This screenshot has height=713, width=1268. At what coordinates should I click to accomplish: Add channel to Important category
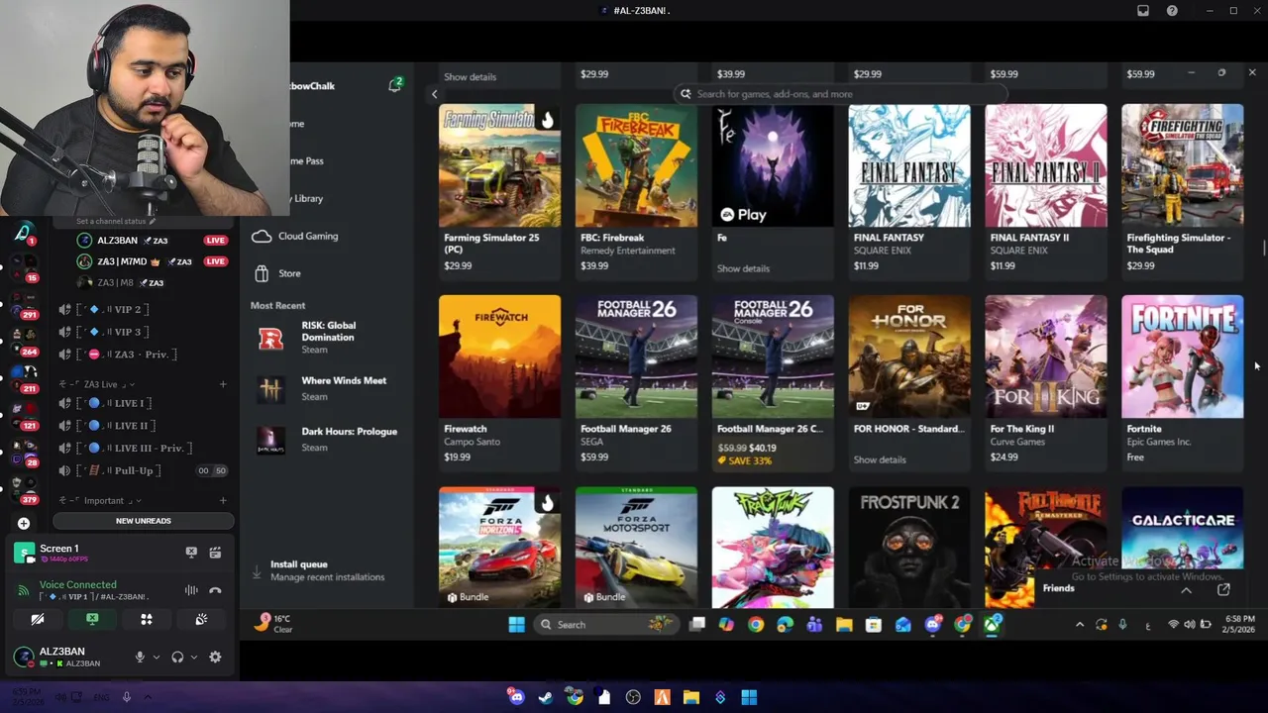click(223, 500)
